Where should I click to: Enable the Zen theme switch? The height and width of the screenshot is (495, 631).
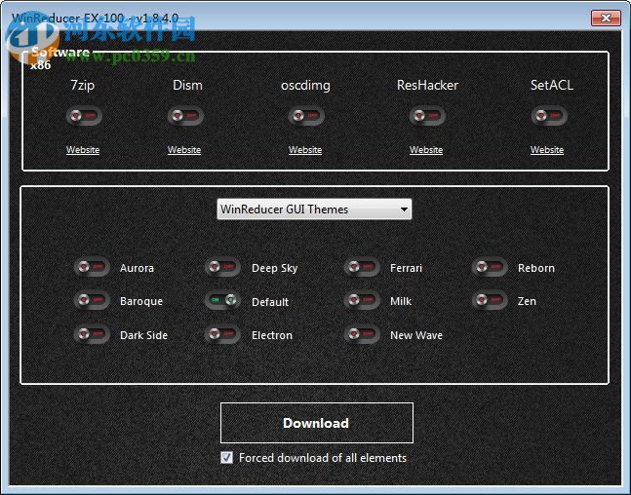pyautogui.click(x=490, y=300)
